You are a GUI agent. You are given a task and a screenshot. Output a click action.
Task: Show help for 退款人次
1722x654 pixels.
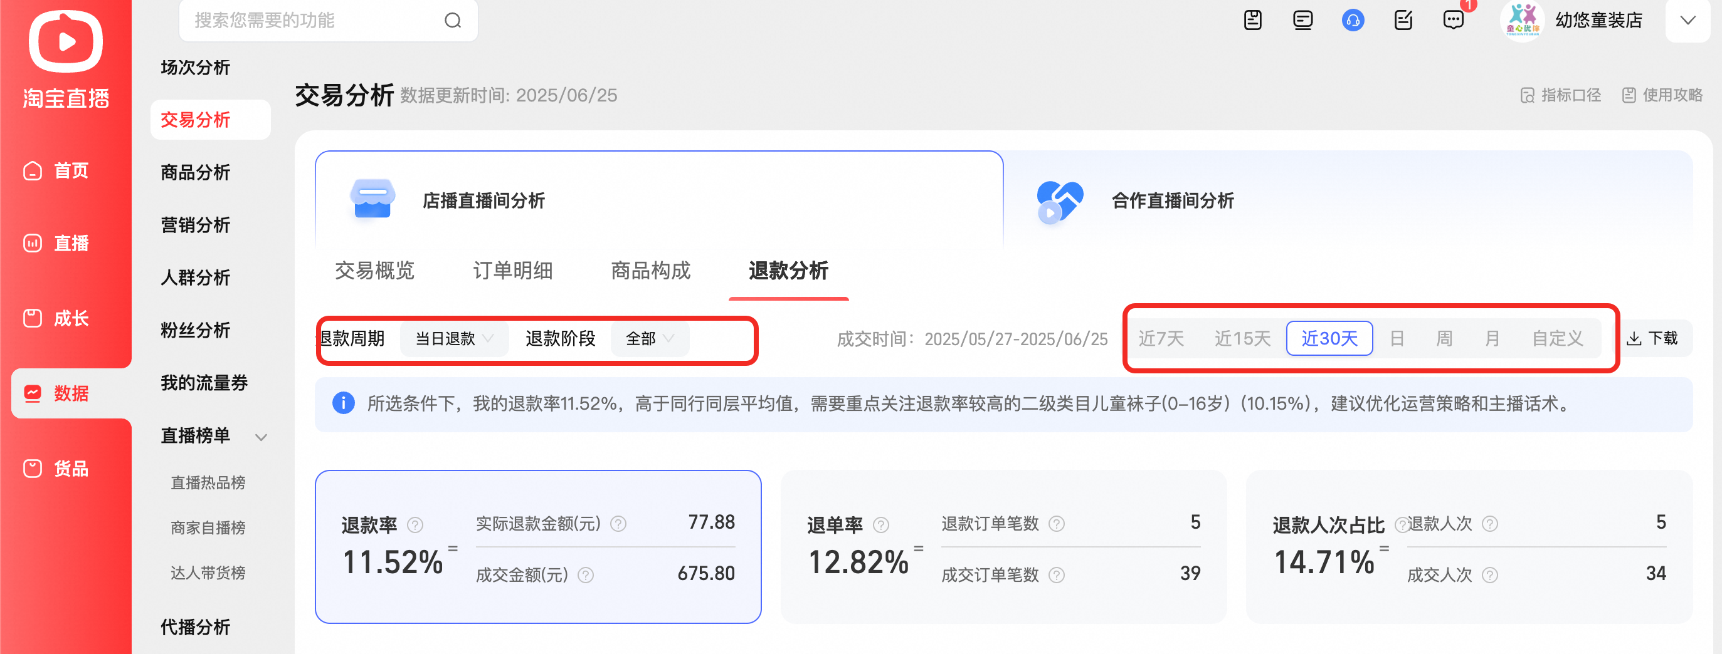(x=1489, y=524)
